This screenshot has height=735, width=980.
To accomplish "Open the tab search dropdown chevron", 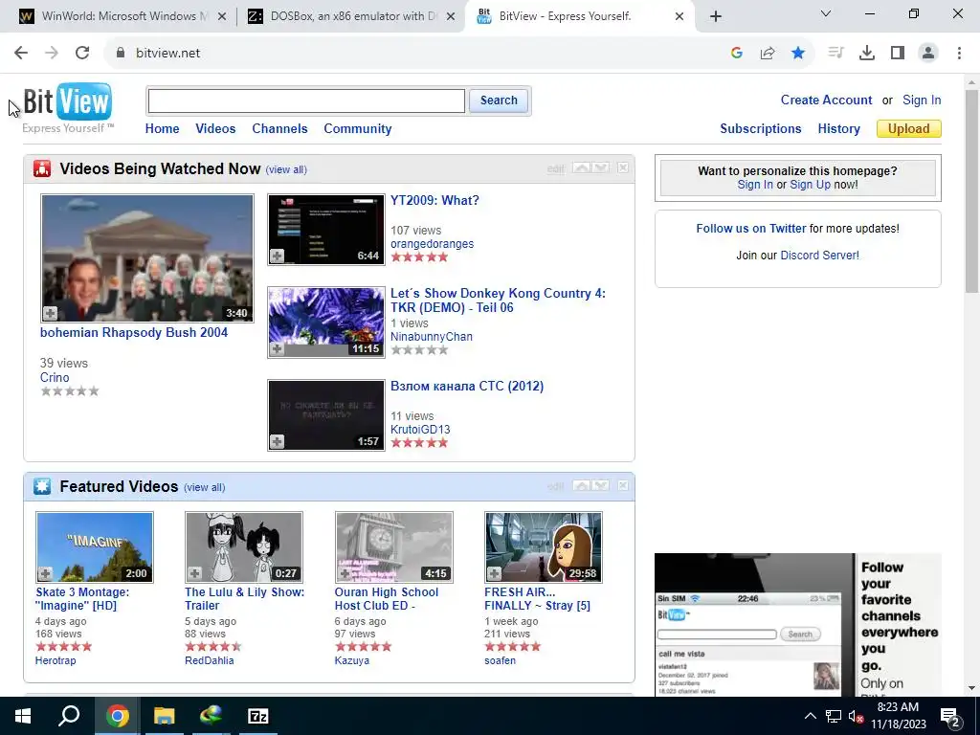I will [x=826, y=13].
